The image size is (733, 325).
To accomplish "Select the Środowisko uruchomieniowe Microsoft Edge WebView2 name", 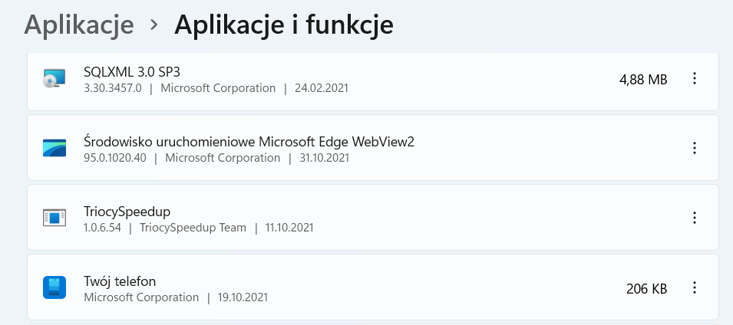I will (x=249, y=141).
